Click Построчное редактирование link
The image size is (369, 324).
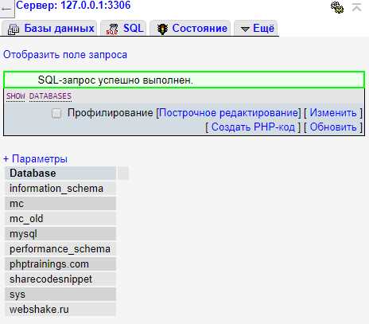click(228, 113)
